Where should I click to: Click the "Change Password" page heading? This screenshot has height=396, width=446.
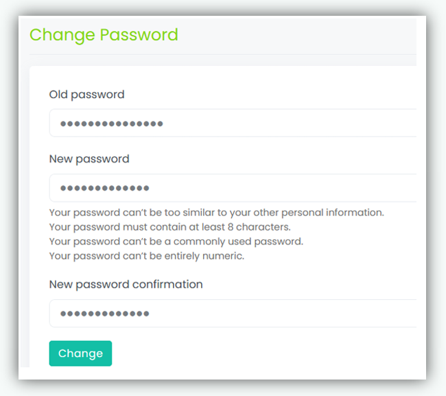pos(104,35)
